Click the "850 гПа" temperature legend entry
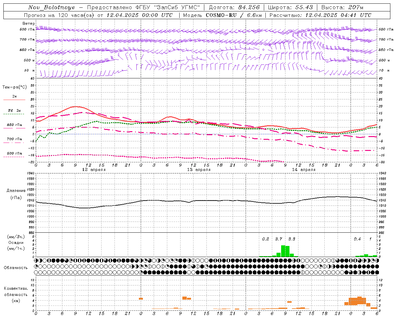The width and height of the screenshot is (395, 316). pyautogui.click(x=14, y=125)
